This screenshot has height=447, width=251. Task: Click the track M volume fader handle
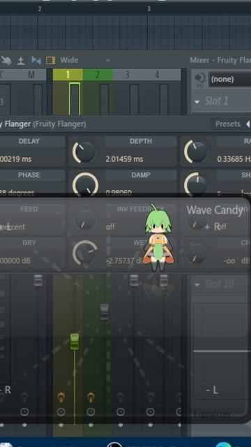pos(38,280)
